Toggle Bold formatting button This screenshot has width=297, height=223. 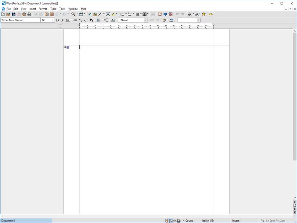58,20
